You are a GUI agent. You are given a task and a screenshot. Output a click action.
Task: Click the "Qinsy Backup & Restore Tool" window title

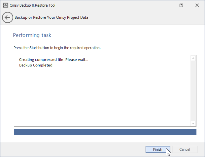coord(32,5)
